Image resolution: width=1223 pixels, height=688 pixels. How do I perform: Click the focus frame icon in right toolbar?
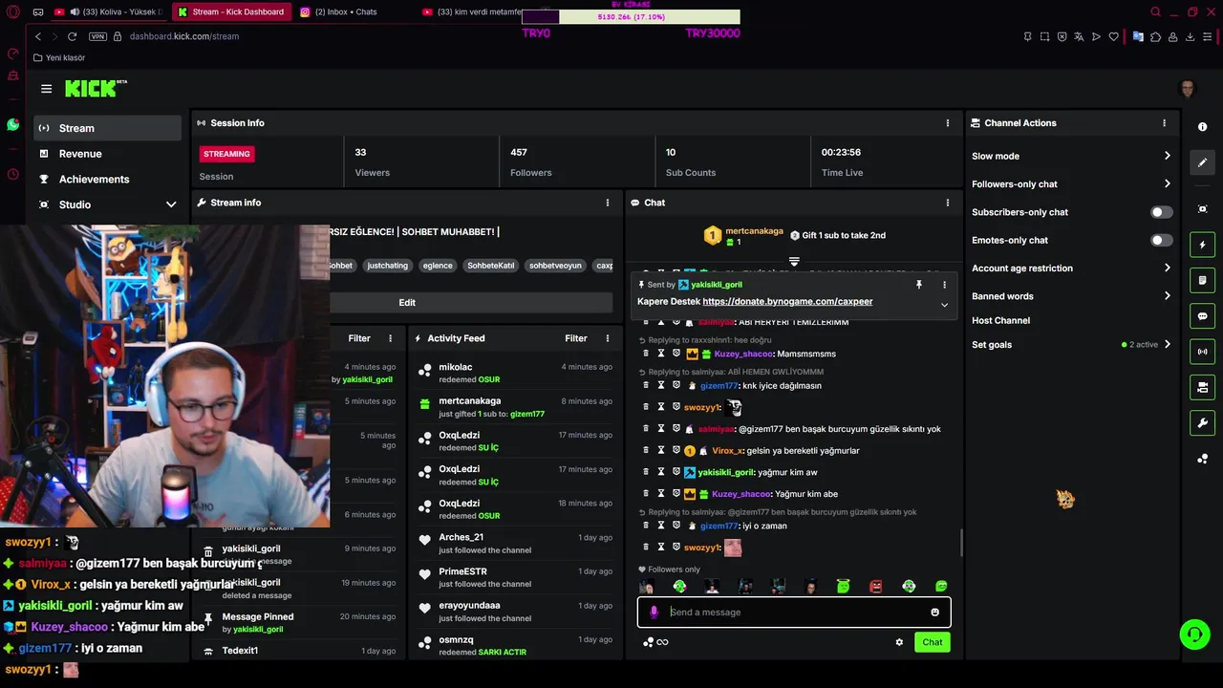[x=1202, y=209]
